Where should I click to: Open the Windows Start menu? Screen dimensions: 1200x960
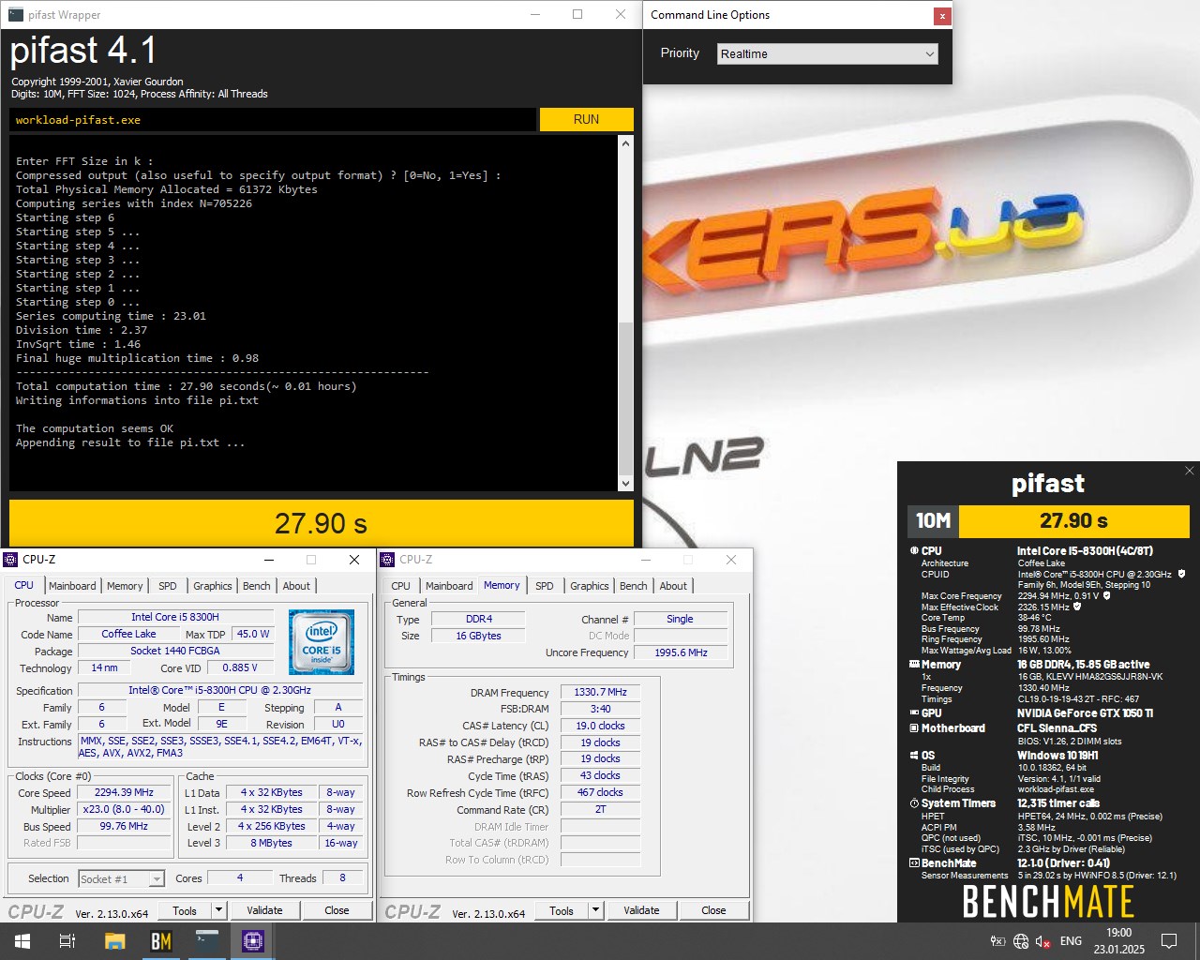(x=22, y=941)
